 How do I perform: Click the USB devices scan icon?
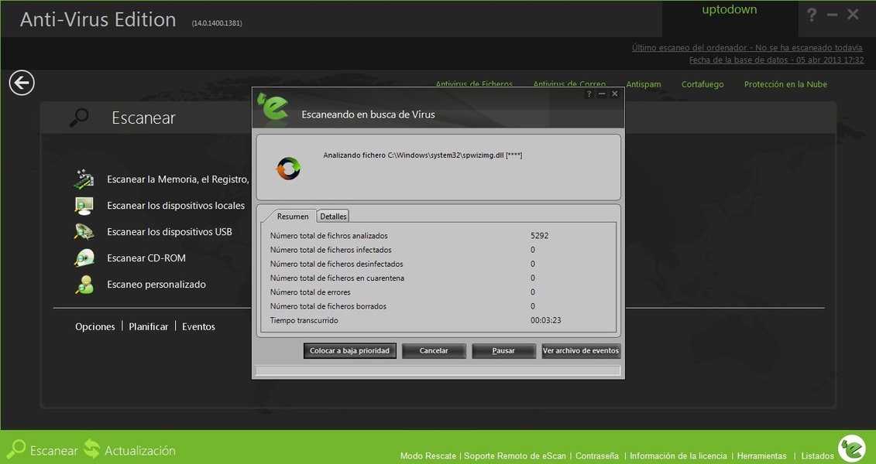[84, 232]
